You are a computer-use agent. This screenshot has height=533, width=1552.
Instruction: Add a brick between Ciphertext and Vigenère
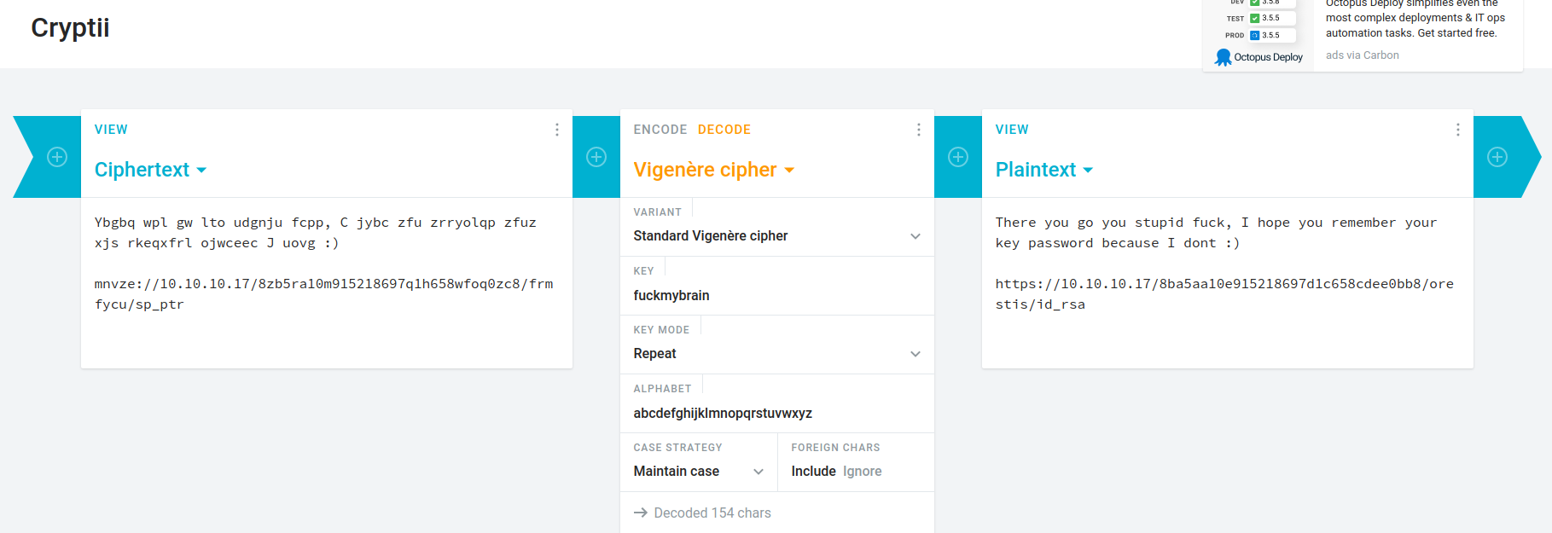[x=596, y=157]
